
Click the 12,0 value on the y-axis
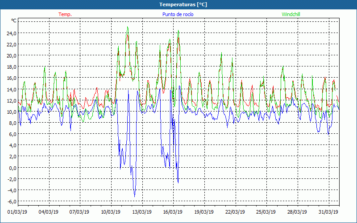coord(11,100)
